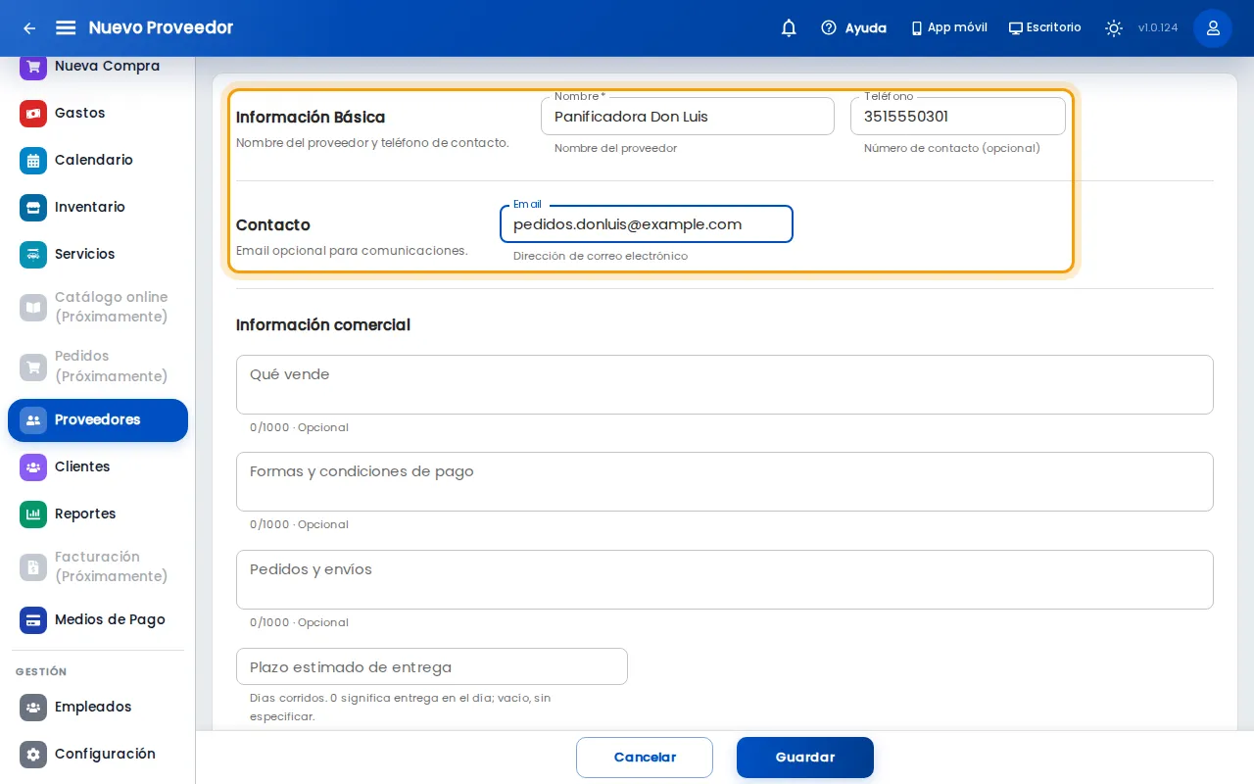This screenshot has width=1254, height=784.
Task: Click the Inventario store icon
Action: (33, 207)
